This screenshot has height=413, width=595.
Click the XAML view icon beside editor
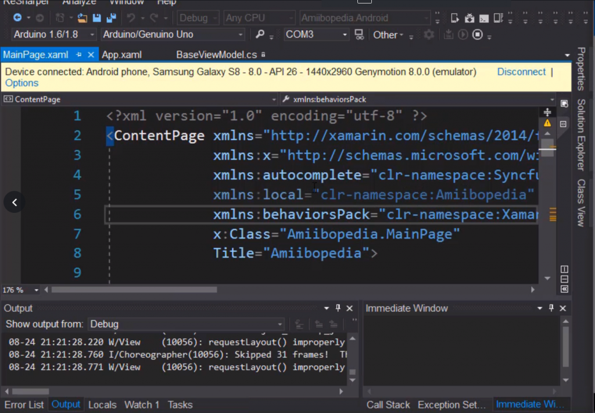coord(563,124)
